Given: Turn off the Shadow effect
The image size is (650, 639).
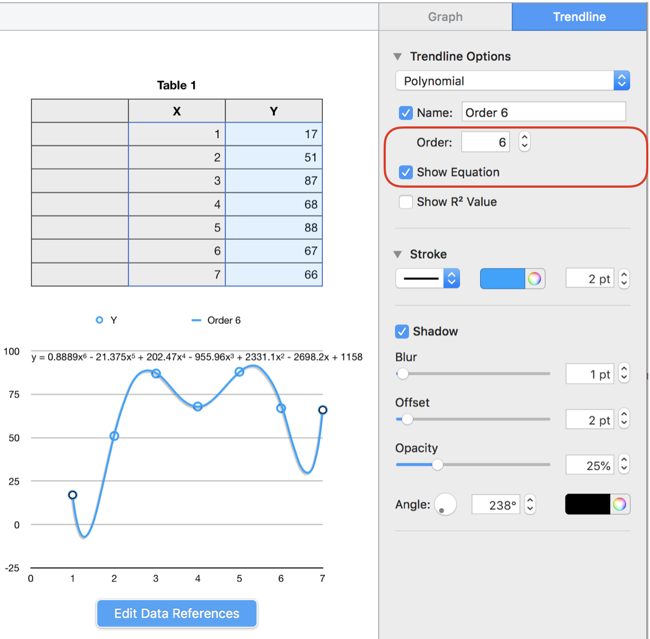Looking at the screenshot, I should click(x=402, y=331).
